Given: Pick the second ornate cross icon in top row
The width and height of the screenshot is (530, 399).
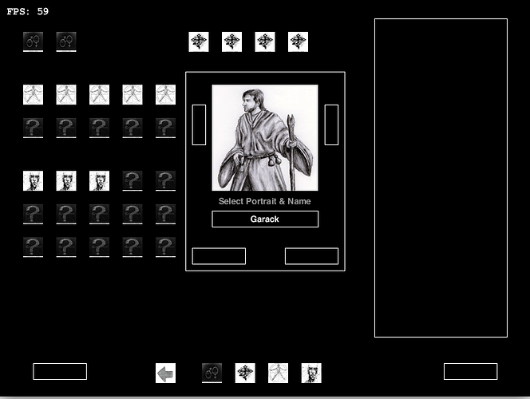Looking at the screenshot, I should (x=231, y=41).
